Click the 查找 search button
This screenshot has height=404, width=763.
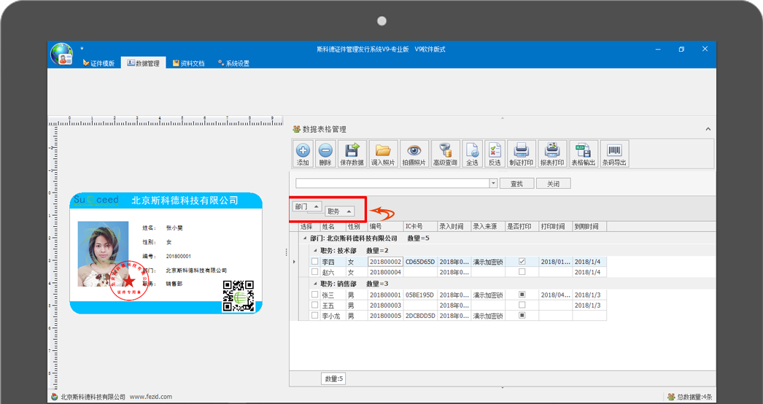tap(516, 184)
